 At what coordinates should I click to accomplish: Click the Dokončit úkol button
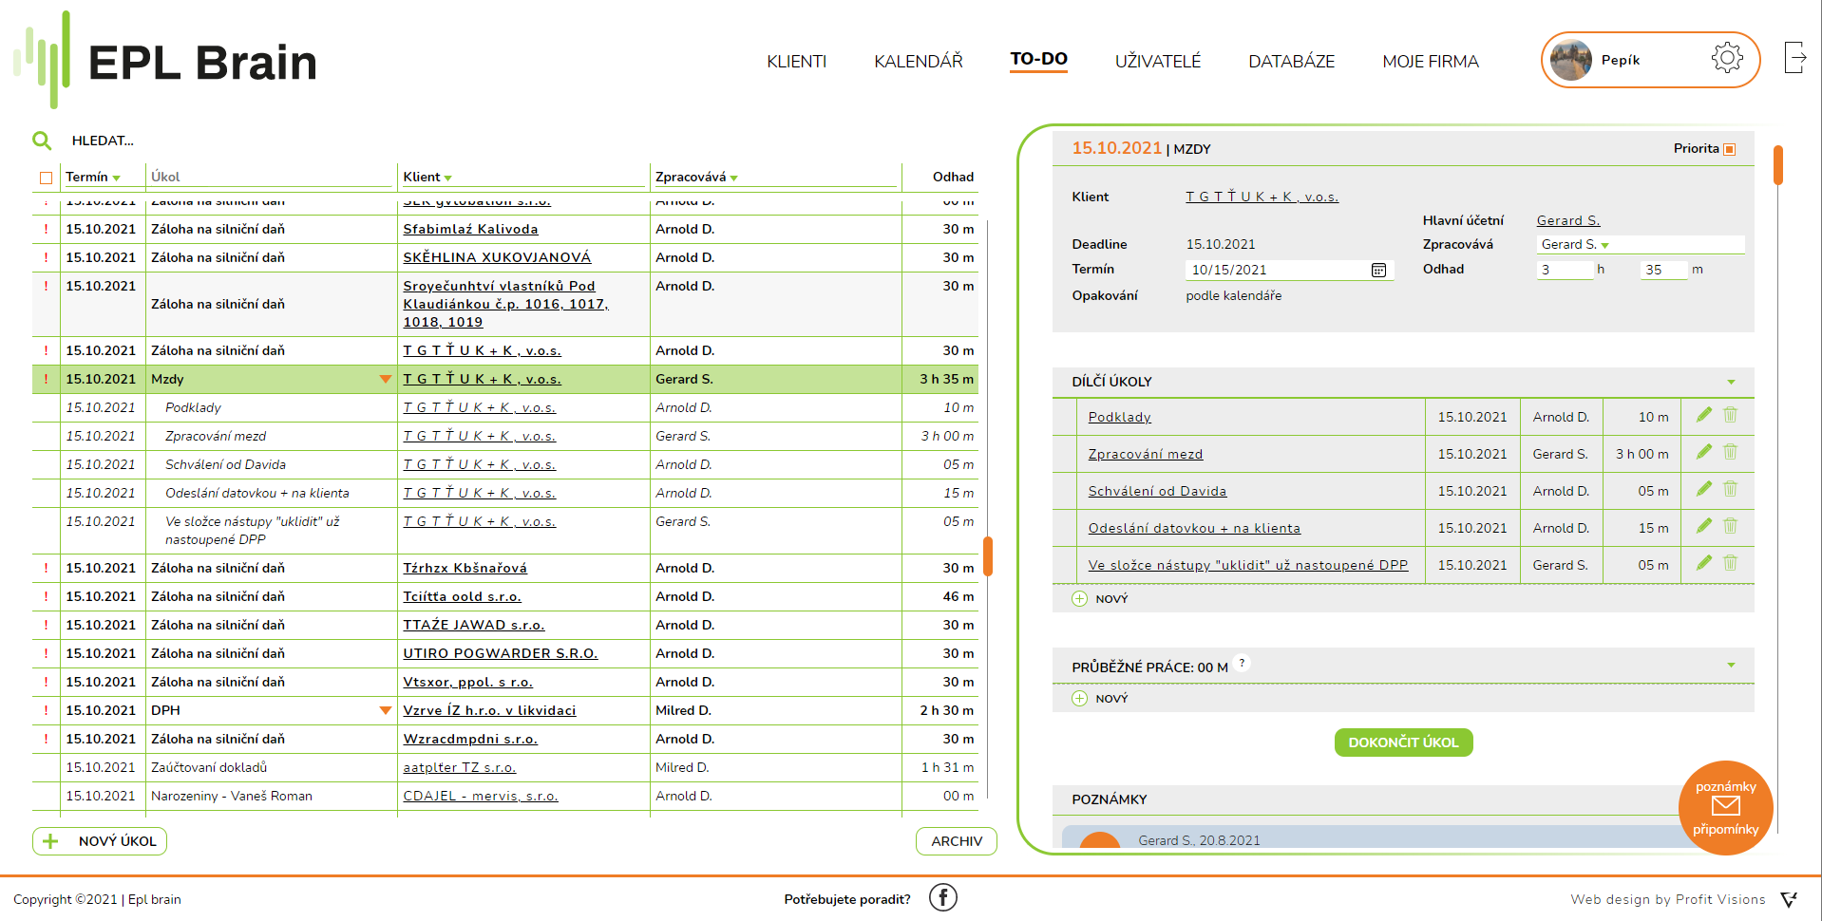tap(1403, 742)
